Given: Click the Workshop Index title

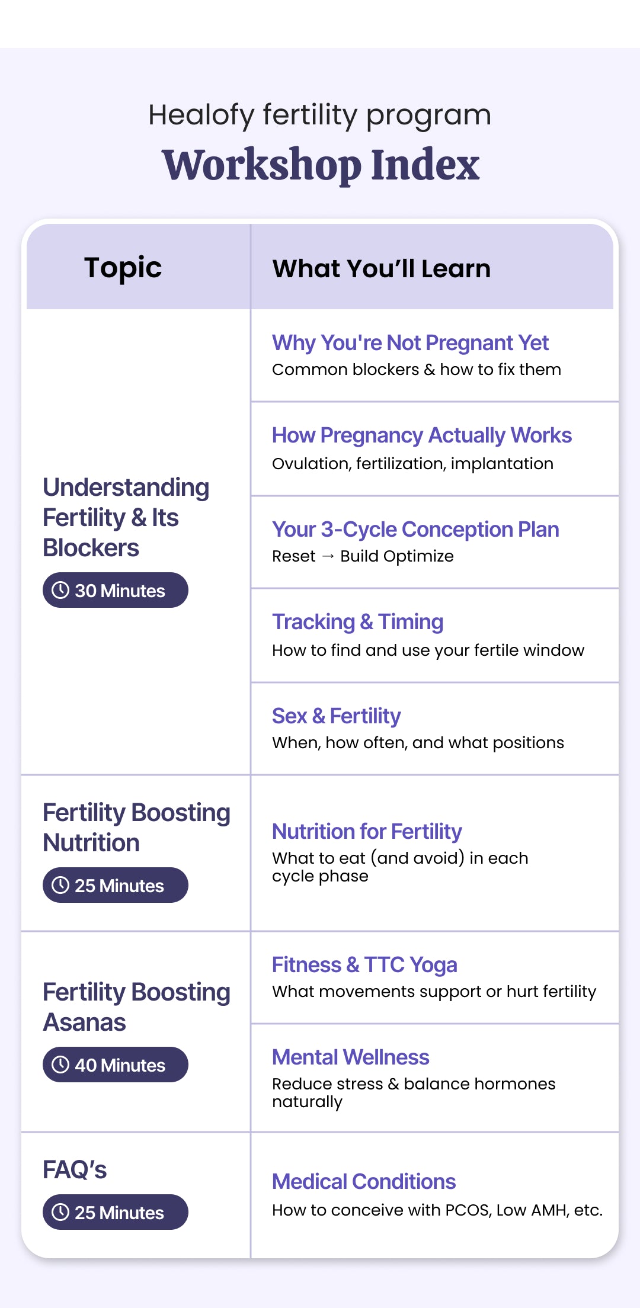Looking at the screenshot, I should point(321,165).
